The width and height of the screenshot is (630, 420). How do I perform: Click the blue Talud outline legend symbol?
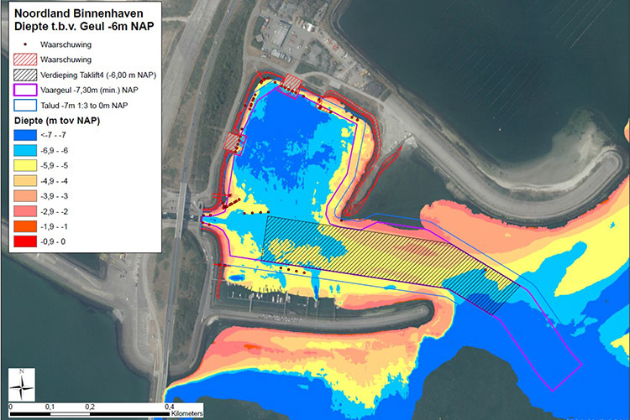25,105
